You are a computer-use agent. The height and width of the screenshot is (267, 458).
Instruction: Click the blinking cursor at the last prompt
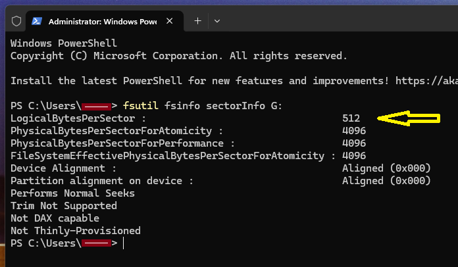pos(123,243)
